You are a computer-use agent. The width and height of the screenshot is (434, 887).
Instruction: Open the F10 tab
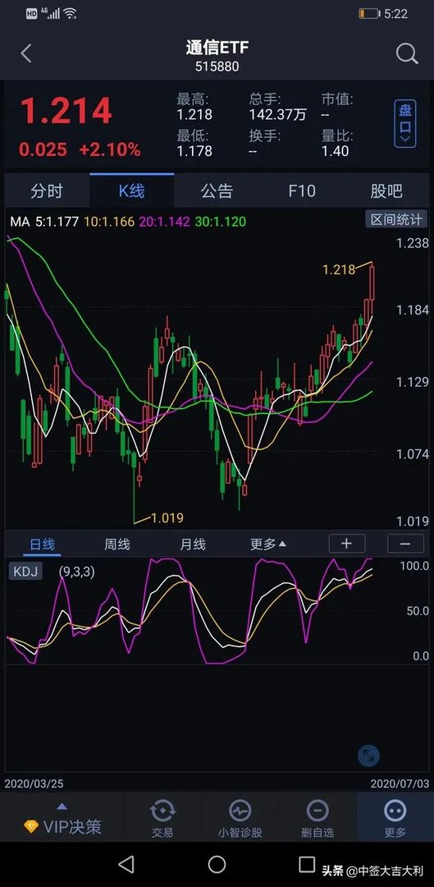[x=302, y=191]
